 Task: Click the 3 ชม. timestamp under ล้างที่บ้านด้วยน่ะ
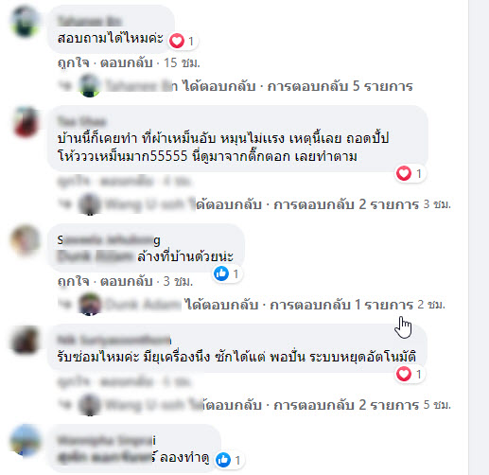[178, 281]
